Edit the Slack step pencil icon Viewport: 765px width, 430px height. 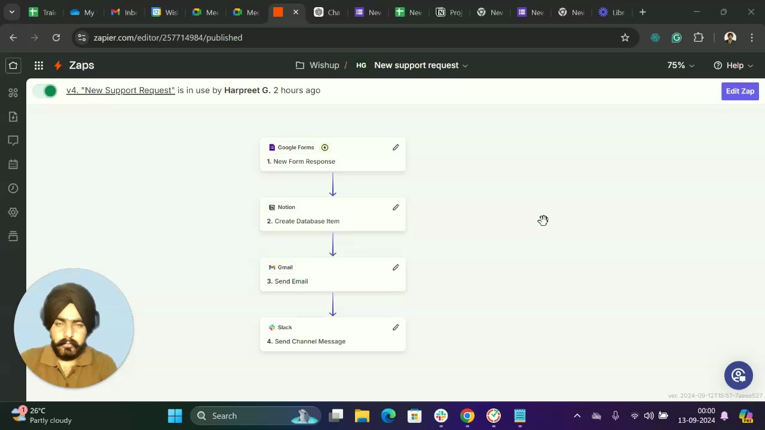coord(396,327)
